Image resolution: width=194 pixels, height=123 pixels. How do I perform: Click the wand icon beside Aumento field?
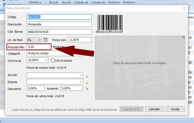[x=87, y=88]
